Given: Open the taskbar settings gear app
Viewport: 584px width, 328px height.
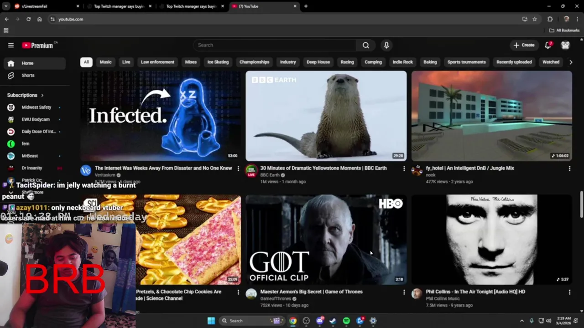Looking at the screenshot, I should click(373, 321).
